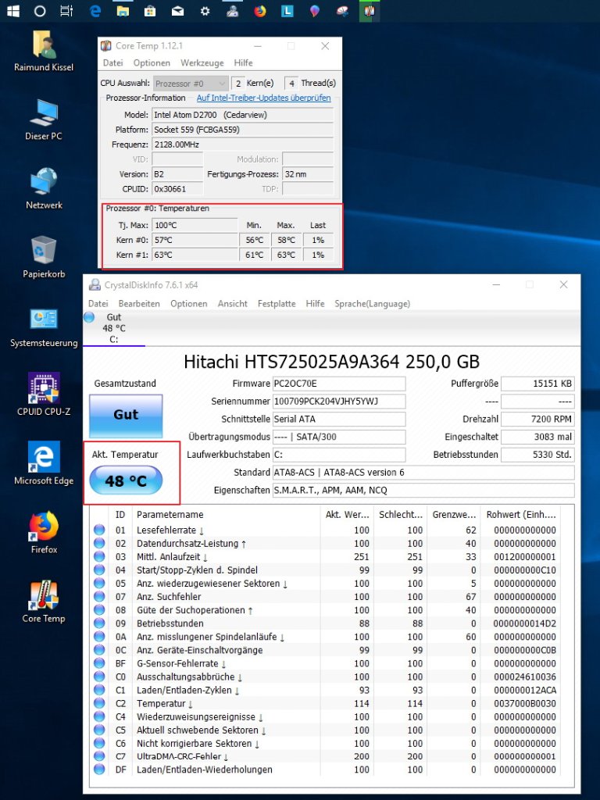Open the Paint 3D taskbar icon
Screen dimensions: 600x800
click(x=315, y=11)
